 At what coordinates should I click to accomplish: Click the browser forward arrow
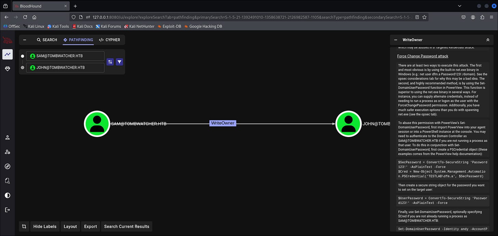click(16, 17)
